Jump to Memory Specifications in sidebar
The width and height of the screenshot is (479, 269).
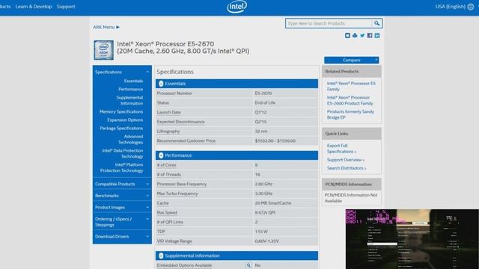point(121,111)
